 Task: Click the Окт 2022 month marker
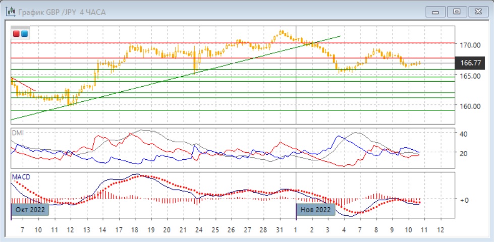[x=30, y=209]
